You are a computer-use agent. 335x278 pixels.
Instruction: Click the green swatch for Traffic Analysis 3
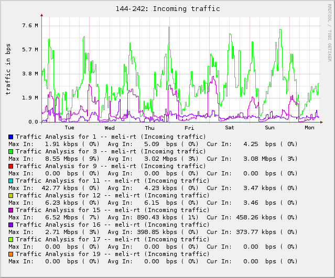10,151
